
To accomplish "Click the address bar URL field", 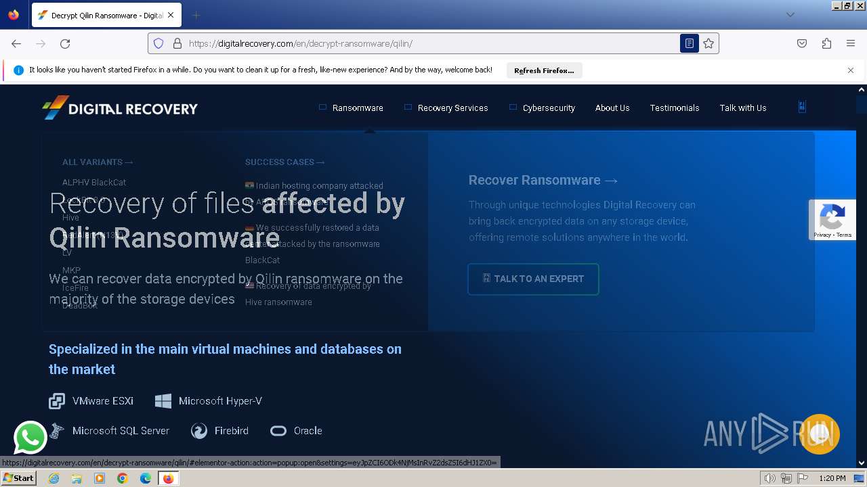I will click(x=433, y=43).
